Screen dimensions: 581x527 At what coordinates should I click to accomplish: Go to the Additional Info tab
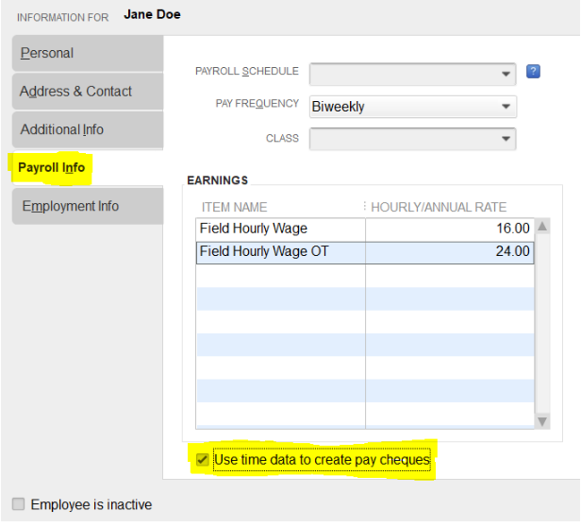[88, 129]
